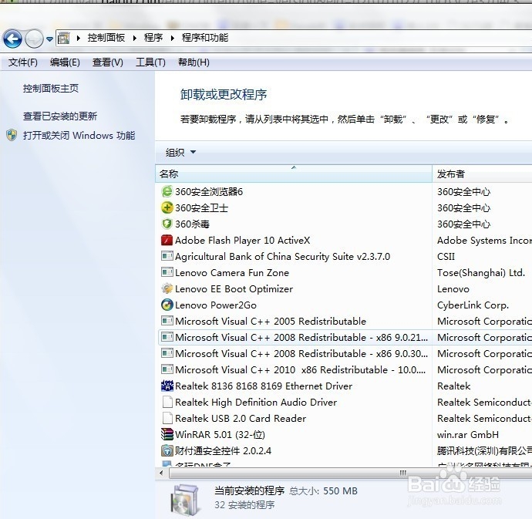Image resolution: width=532 pixels, height=519 pixels.
Task: Expand arrow after 控制面板 breadcrumb
Action: coord(135,38)
